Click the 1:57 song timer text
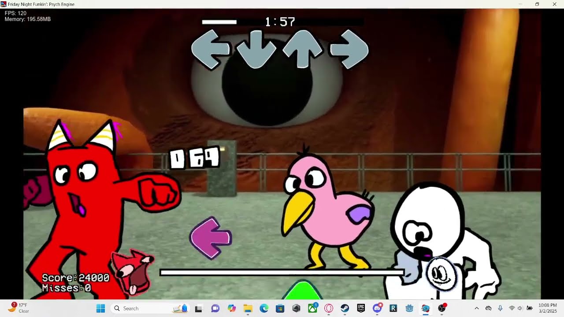This screenshot has width=564, height=317. [x=280, y=22]
